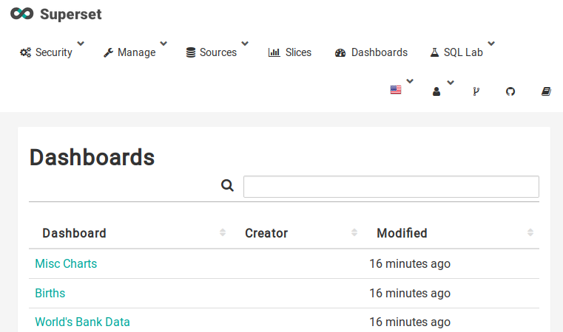
Task: Expand the user account chevron
Action: (451, 83)
